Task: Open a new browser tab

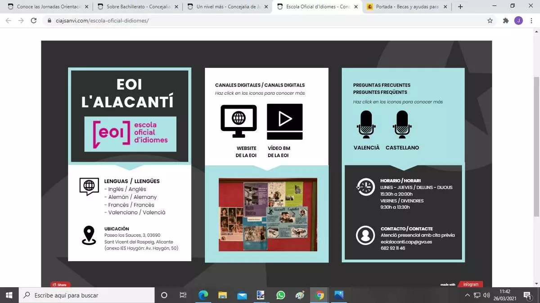Action: (x=460, y=7)
